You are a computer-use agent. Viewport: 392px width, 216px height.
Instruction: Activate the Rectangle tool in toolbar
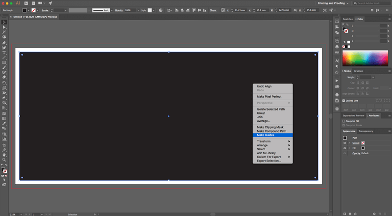(4, 63)
